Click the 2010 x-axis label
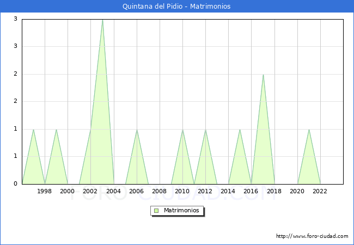 (182, 191)
